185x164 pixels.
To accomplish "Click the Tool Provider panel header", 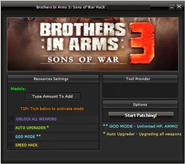I will (140, 79).
